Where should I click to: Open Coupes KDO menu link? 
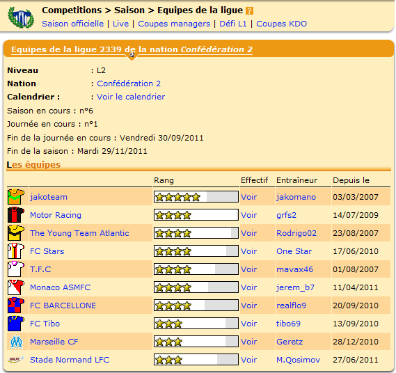click(x=282, y=24)
